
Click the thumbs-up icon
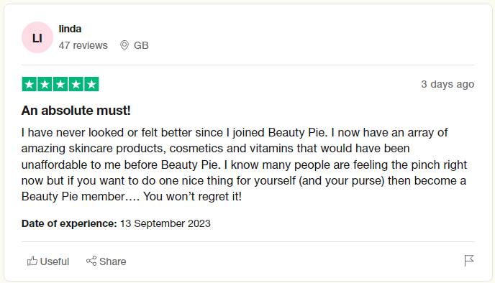click(x=32, y=261)
